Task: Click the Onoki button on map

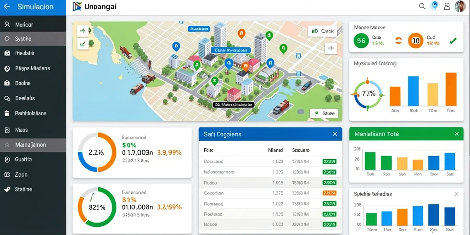Action: (x=323, y=31)
